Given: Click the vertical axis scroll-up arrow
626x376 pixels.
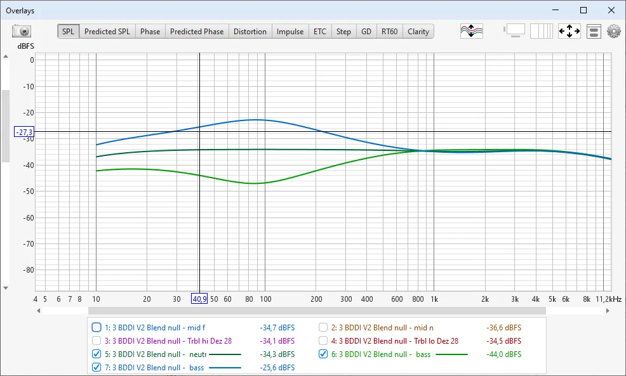Looking at the screenshot, I should click(6, 57).
